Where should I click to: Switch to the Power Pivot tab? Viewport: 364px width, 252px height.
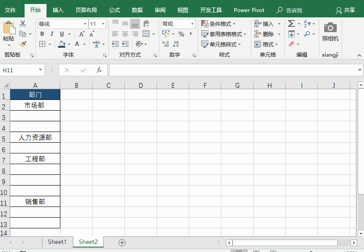(249, 10)
